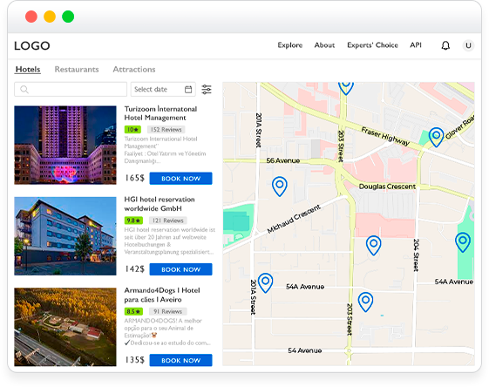
Task: Select map pin near 204 Street
Action: point(373,245)
